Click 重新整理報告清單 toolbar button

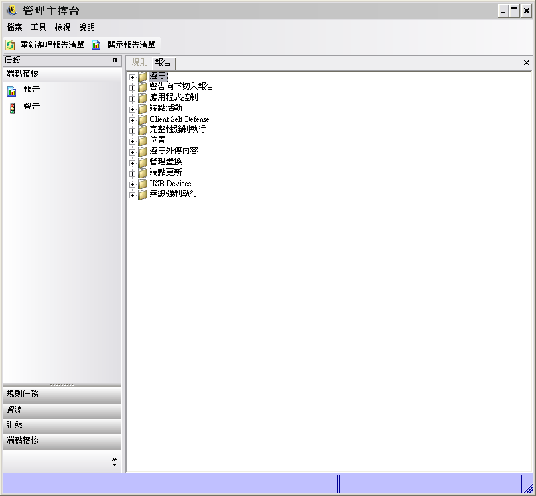pyautogui.click(x=46, y=45)
